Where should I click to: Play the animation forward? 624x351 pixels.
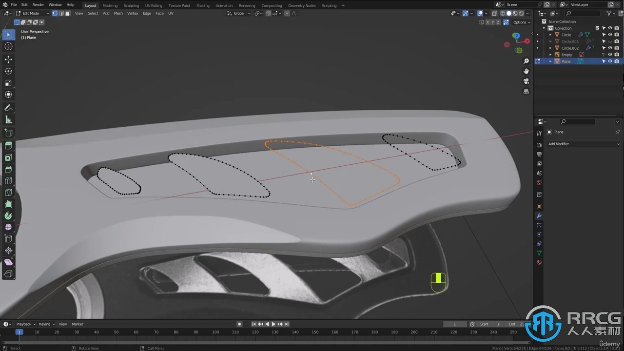pyautogui.click(x=273, y=324)
